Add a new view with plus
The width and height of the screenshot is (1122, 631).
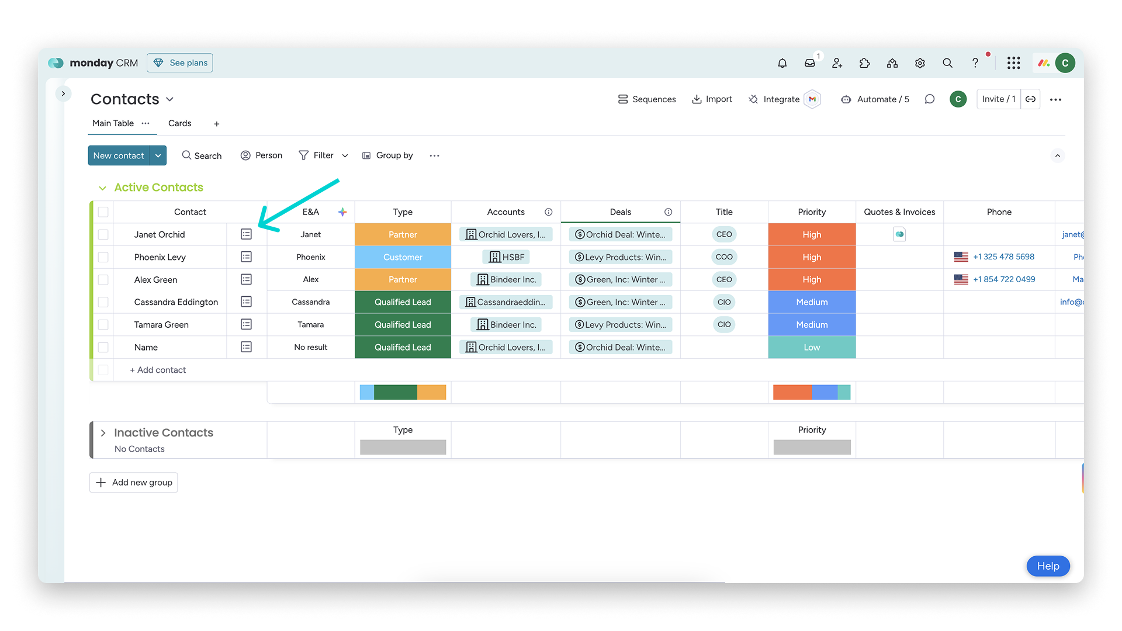coord(217,124)
